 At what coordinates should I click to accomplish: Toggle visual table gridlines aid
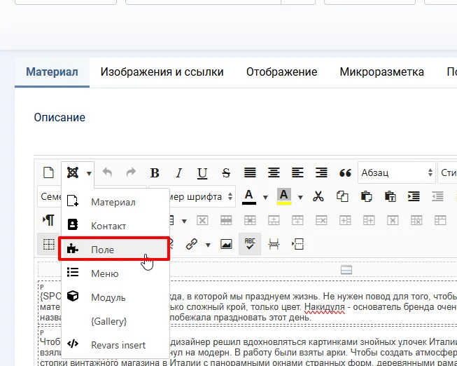pyautogui.click(x=48, y=244)
